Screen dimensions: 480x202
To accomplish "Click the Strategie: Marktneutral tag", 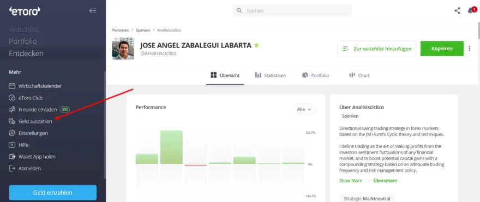I will 367,198.
